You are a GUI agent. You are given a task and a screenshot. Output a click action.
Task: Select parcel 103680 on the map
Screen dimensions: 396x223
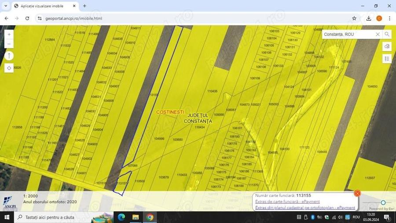pos(178,140)
